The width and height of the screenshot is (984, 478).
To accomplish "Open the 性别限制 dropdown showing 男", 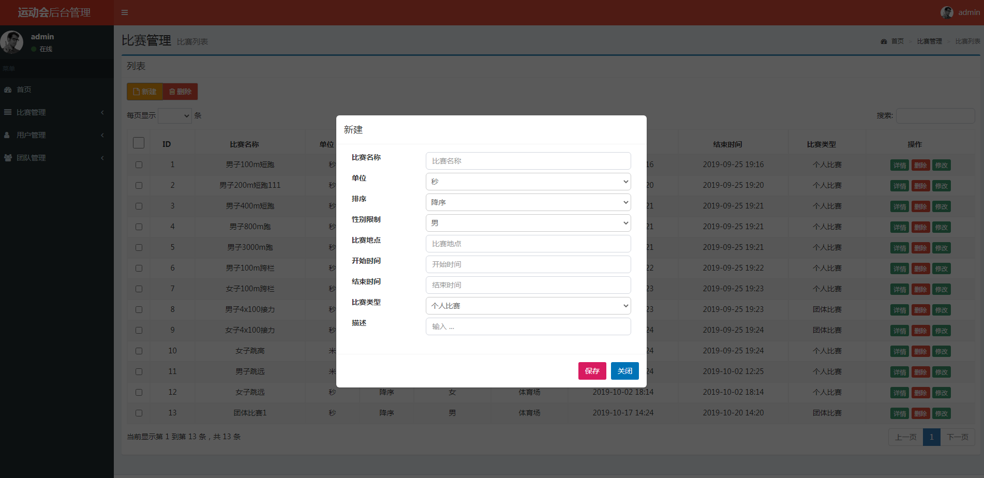I will coord(528,223).
